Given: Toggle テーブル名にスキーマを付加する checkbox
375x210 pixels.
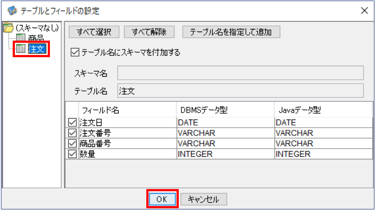Looking at the screenshot, I should tap(75, 52).
